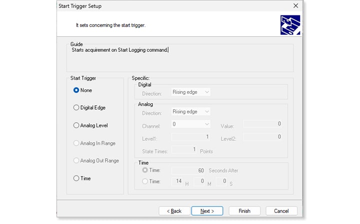Click the Level1 input field

pos(191,137)
